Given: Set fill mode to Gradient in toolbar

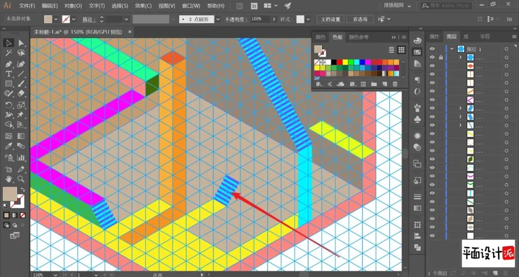Looking at the screenshot, I should point(14,216).
